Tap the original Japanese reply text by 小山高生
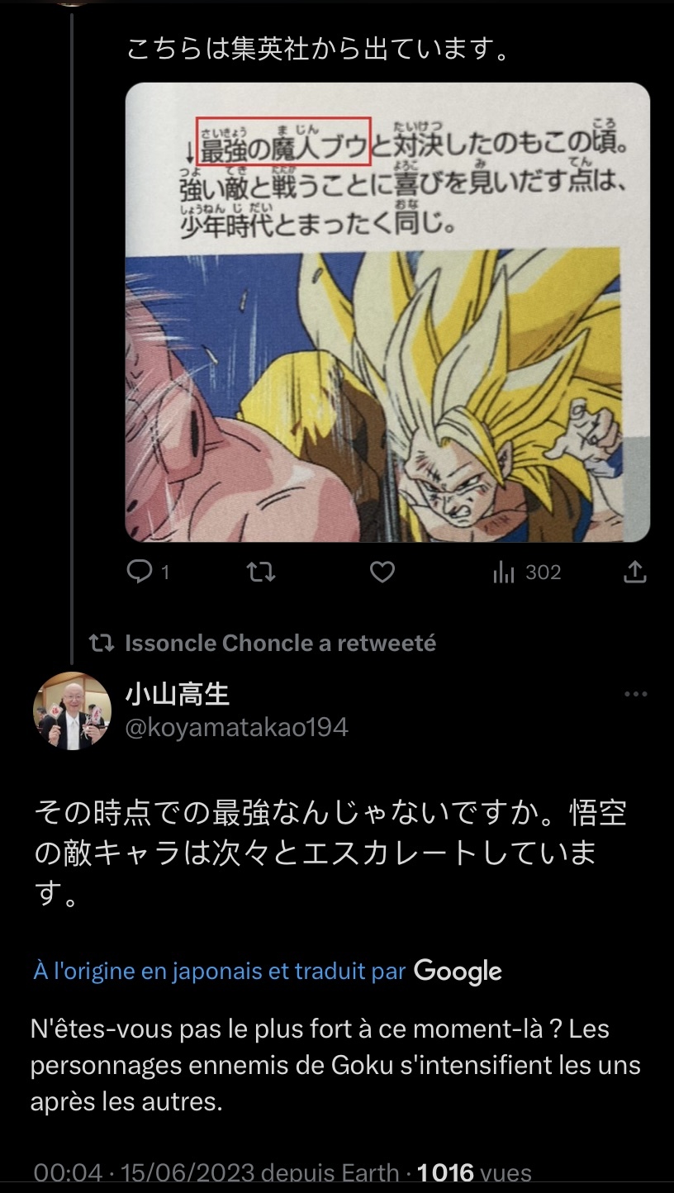 330,853
